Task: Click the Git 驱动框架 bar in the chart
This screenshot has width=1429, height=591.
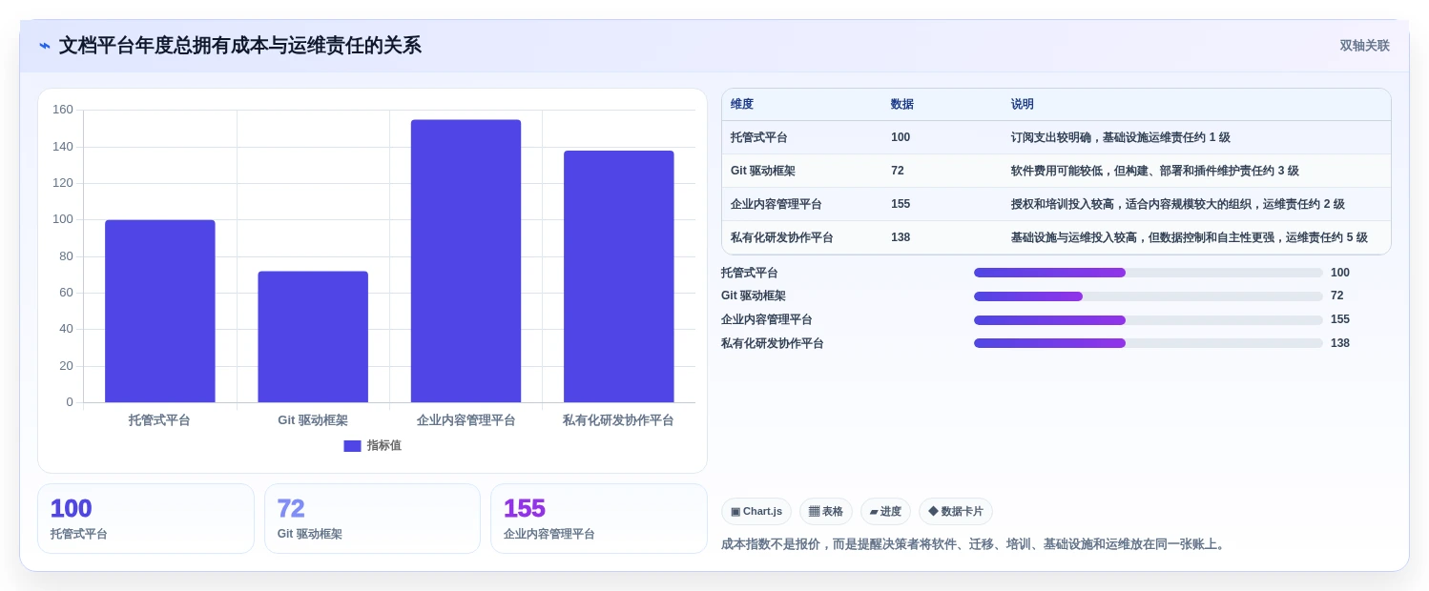Action: coord(313,336)
